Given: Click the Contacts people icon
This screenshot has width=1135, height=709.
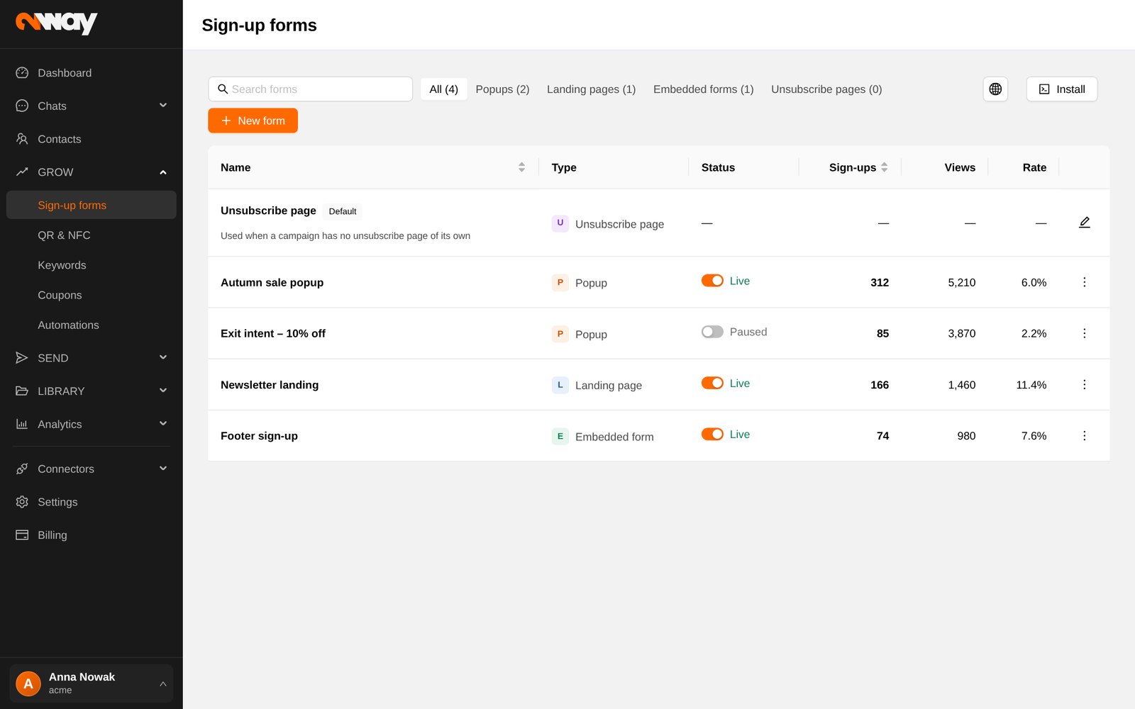Looking at the screenshot, I should [x=22, y=139].
